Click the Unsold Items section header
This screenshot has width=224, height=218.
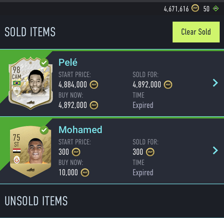pos(36,201)
